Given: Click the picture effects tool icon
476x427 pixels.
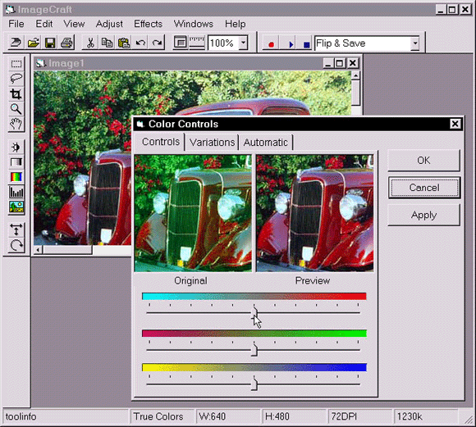Looking at the screenshot, I should pyautogui.click(x=16, y=207).
